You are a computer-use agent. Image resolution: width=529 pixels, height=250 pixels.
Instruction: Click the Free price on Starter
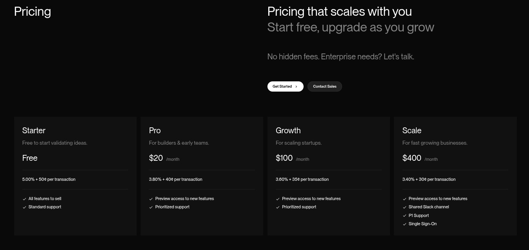tap(30, 158)
